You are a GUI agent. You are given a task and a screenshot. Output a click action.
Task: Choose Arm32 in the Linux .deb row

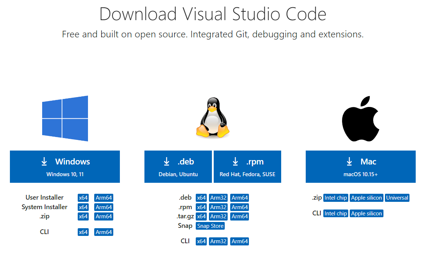point(218,198)
